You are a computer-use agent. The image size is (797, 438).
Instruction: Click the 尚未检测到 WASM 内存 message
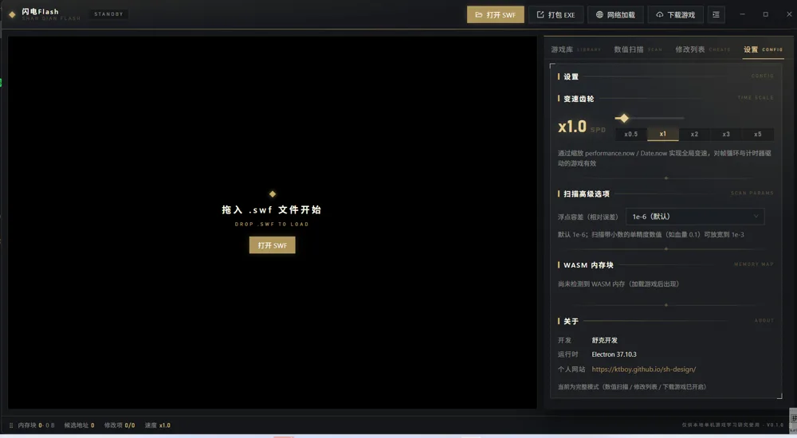tap(618, 284)
